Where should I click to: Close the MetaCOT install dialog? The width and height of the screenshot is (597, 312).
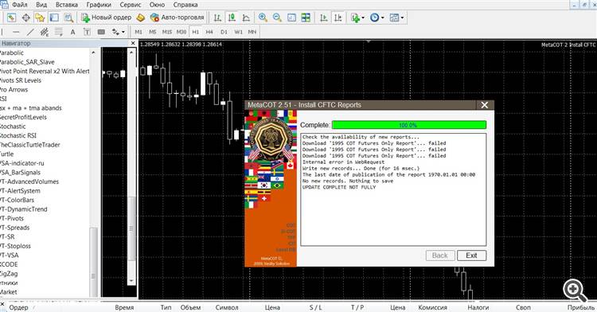[x=484, y=105]
